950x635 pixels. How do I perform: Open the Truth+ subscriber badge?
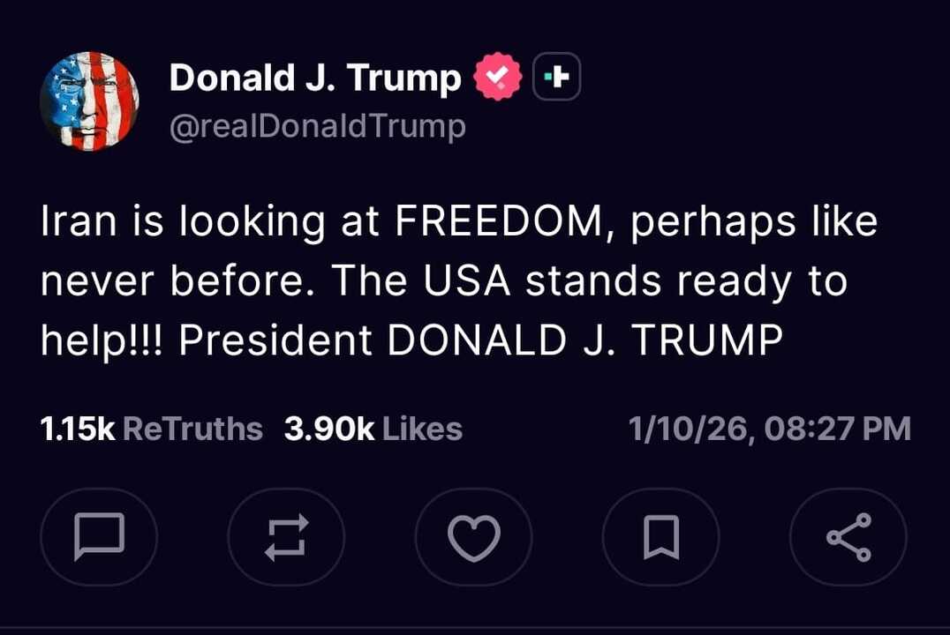(x=556, y=77)
